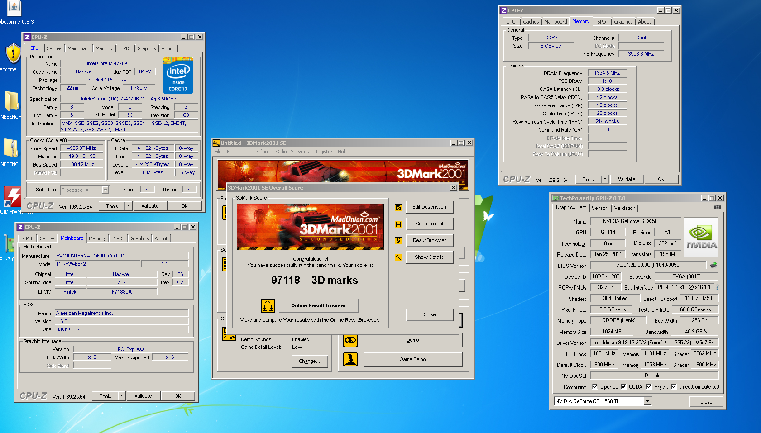
Task: Toggle the PhysX checkbox in GPU-Z
Action: 649,387
